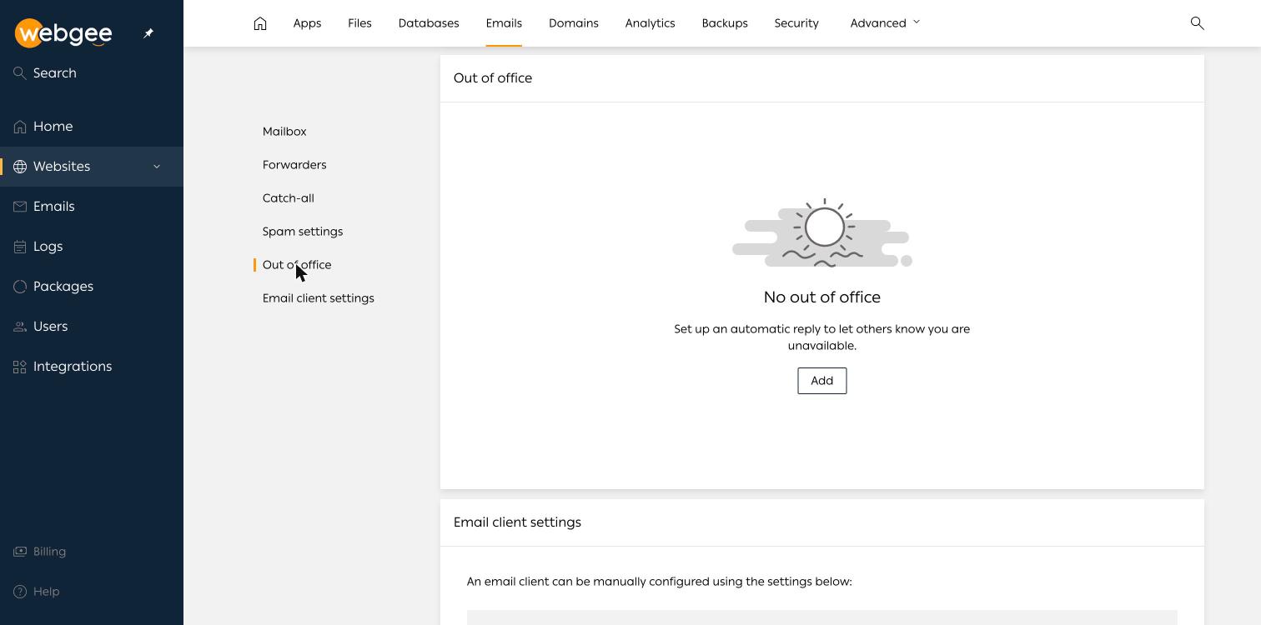Open Users in the sidebar
The width and height of the screenshot is (1261, 625).
pyautogui.click(x=51, y=327)
